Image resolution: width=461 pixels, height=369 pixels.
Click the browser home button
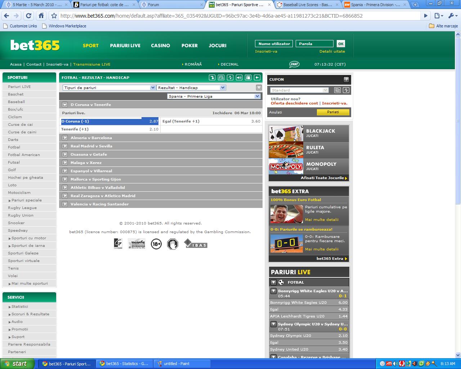pos(41,16)
